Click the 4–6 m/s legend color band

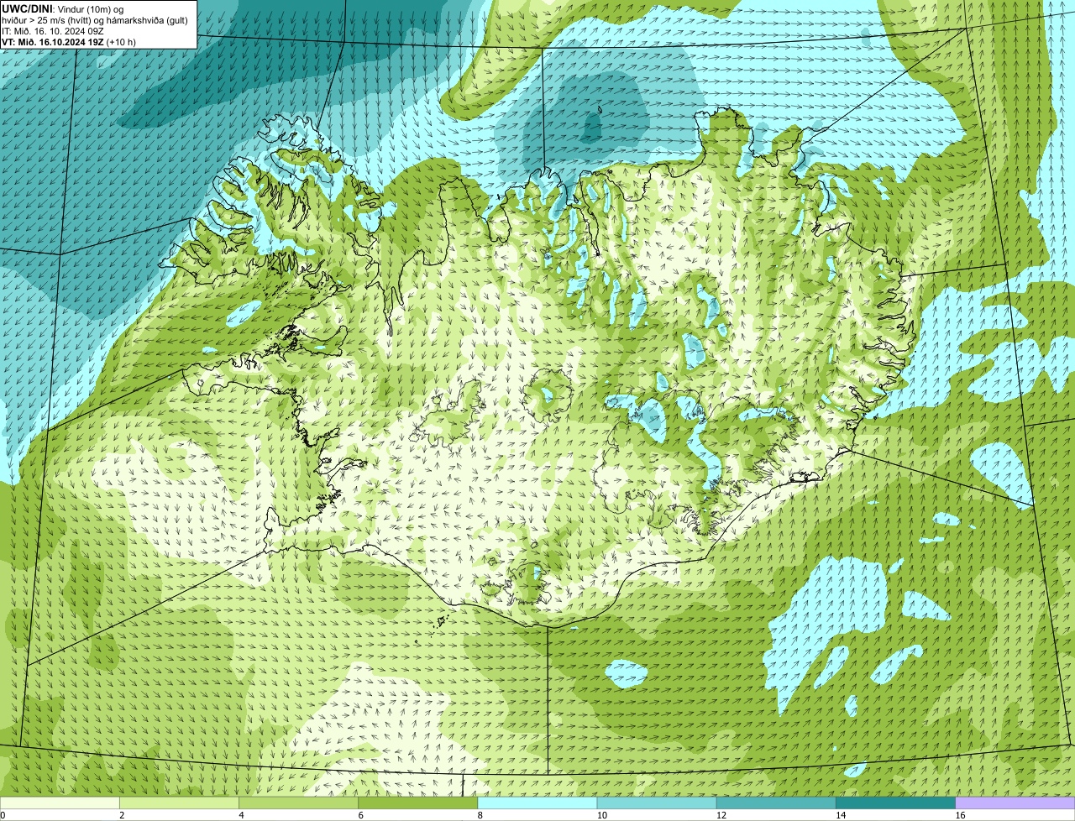coord(299,803)
